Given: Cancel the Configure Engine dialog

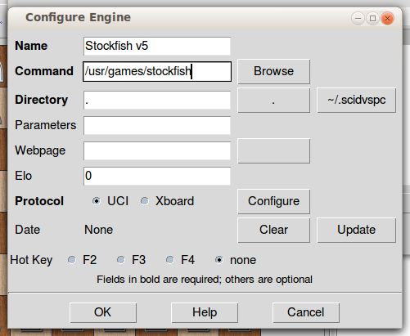Looking at the screenshot, I should [306, 312].
